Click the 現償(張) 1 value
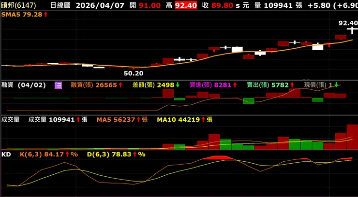The height and width of the screenshot is (197, 358). coord(321,85)
